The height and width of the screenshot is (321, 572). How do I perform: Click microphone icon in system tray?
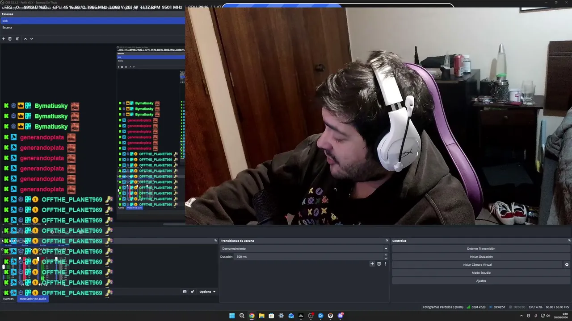click(535, 316)
